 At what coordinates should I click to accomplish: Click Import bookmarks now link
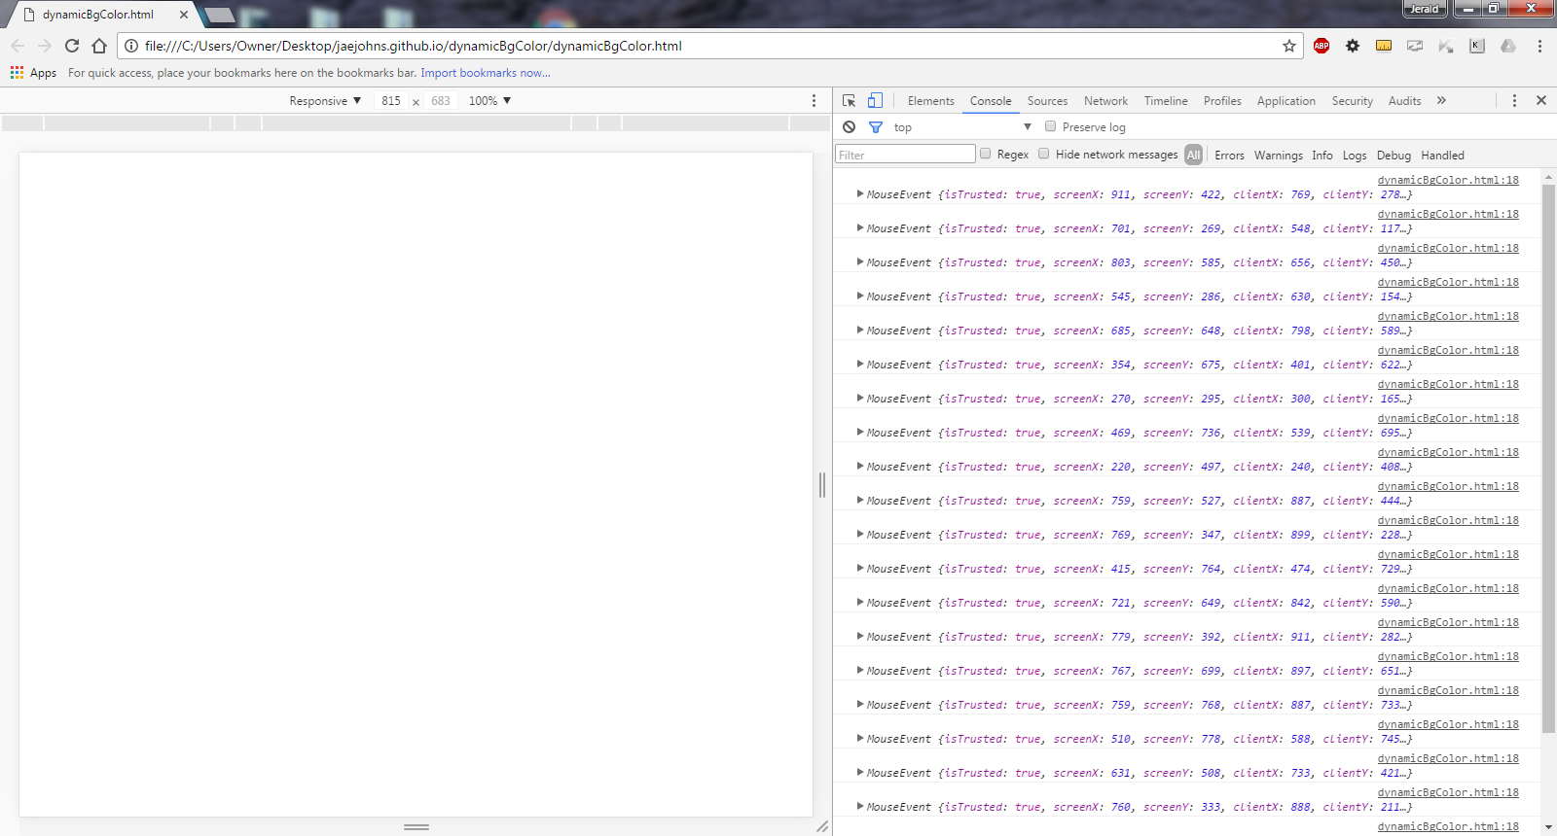click(x=485, y=73)
